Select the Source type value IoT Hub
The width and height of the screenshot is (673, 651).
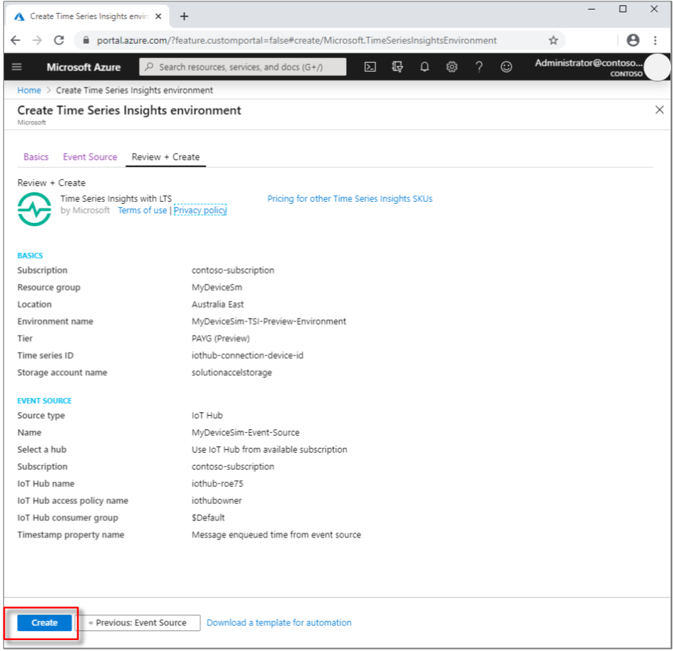207,415
